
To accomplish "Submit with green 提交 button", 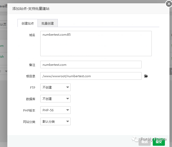I will [159, 142].
